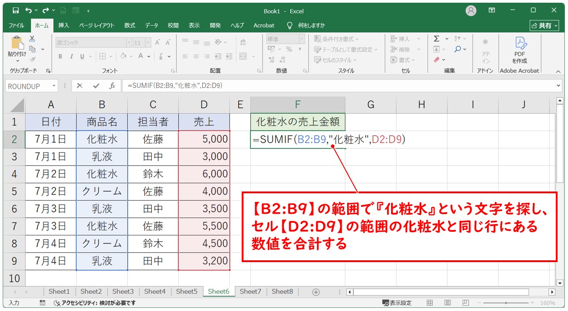Click the user account avatar icon
568x311 pixels.
click(471, 10)
